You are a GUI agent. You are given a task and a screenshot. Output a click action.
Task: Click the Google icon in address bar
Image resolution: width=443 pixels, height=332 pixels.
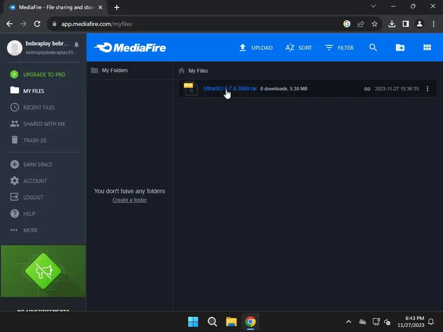pyautogui.click(x=347, y=24)
